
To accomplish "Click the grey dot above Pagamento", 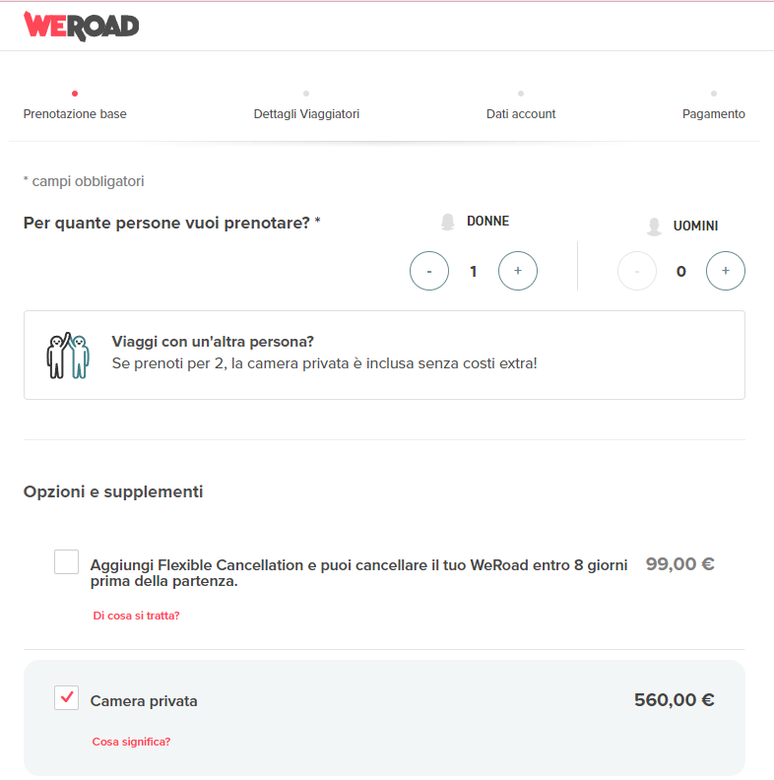I will coord(714,94).
